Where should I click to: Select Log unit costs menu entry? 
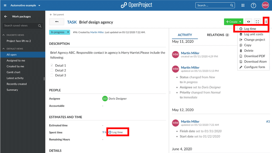pyautogui.click(x=253, y=34)
